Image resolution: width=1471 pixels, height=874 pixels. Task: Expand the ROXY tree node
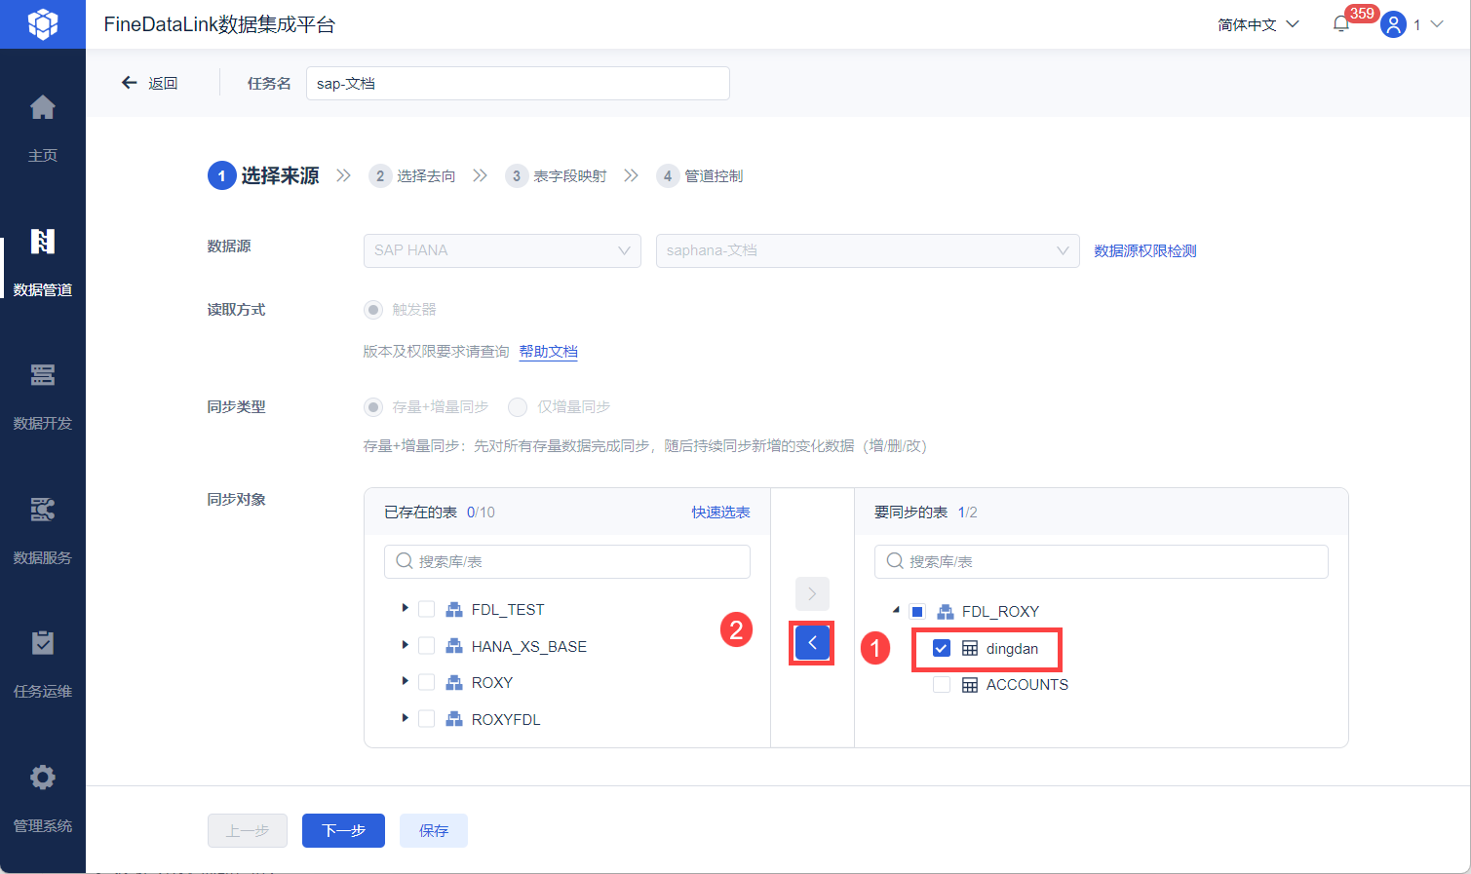(x=405, y=681)
